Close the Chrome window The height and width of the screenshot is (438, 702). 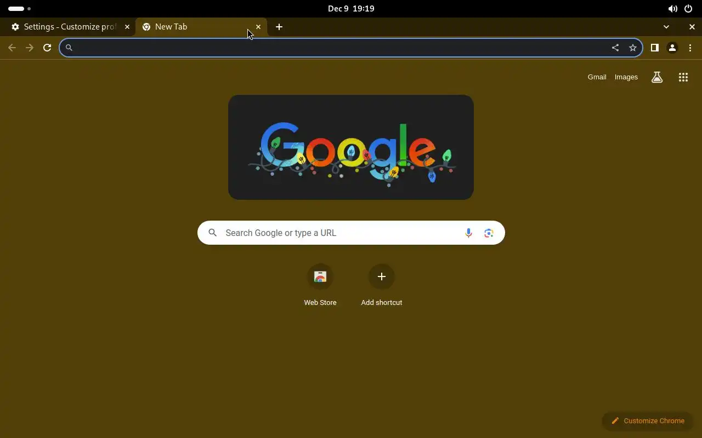click(692, 27)
